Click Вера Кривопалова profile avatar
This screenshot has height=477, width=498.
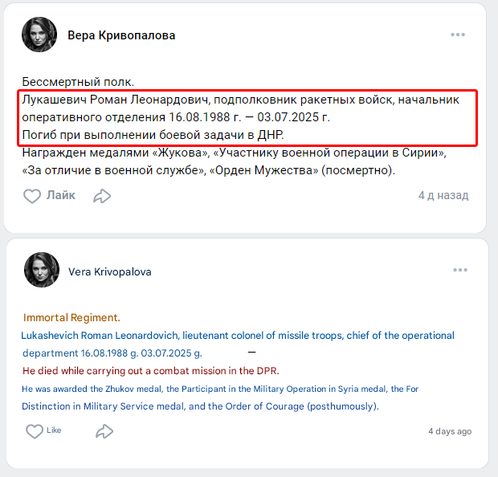coord(39,35)
